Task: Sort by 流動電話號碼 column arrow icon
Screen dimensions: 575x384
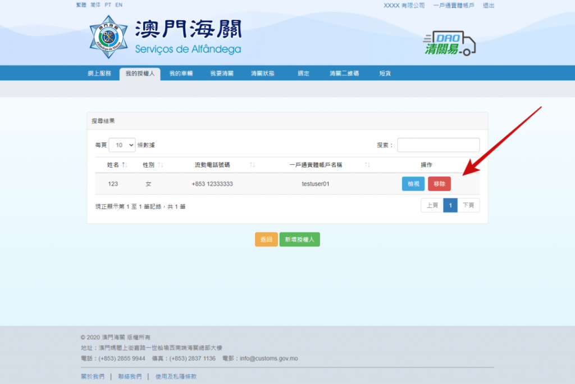Action: point(253,165)
